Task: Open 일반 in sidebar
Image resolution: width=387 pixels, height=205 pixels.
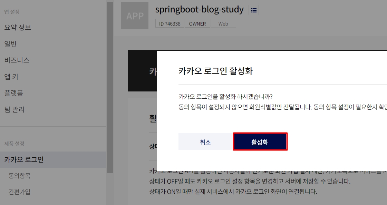Action: click(10, 44)
